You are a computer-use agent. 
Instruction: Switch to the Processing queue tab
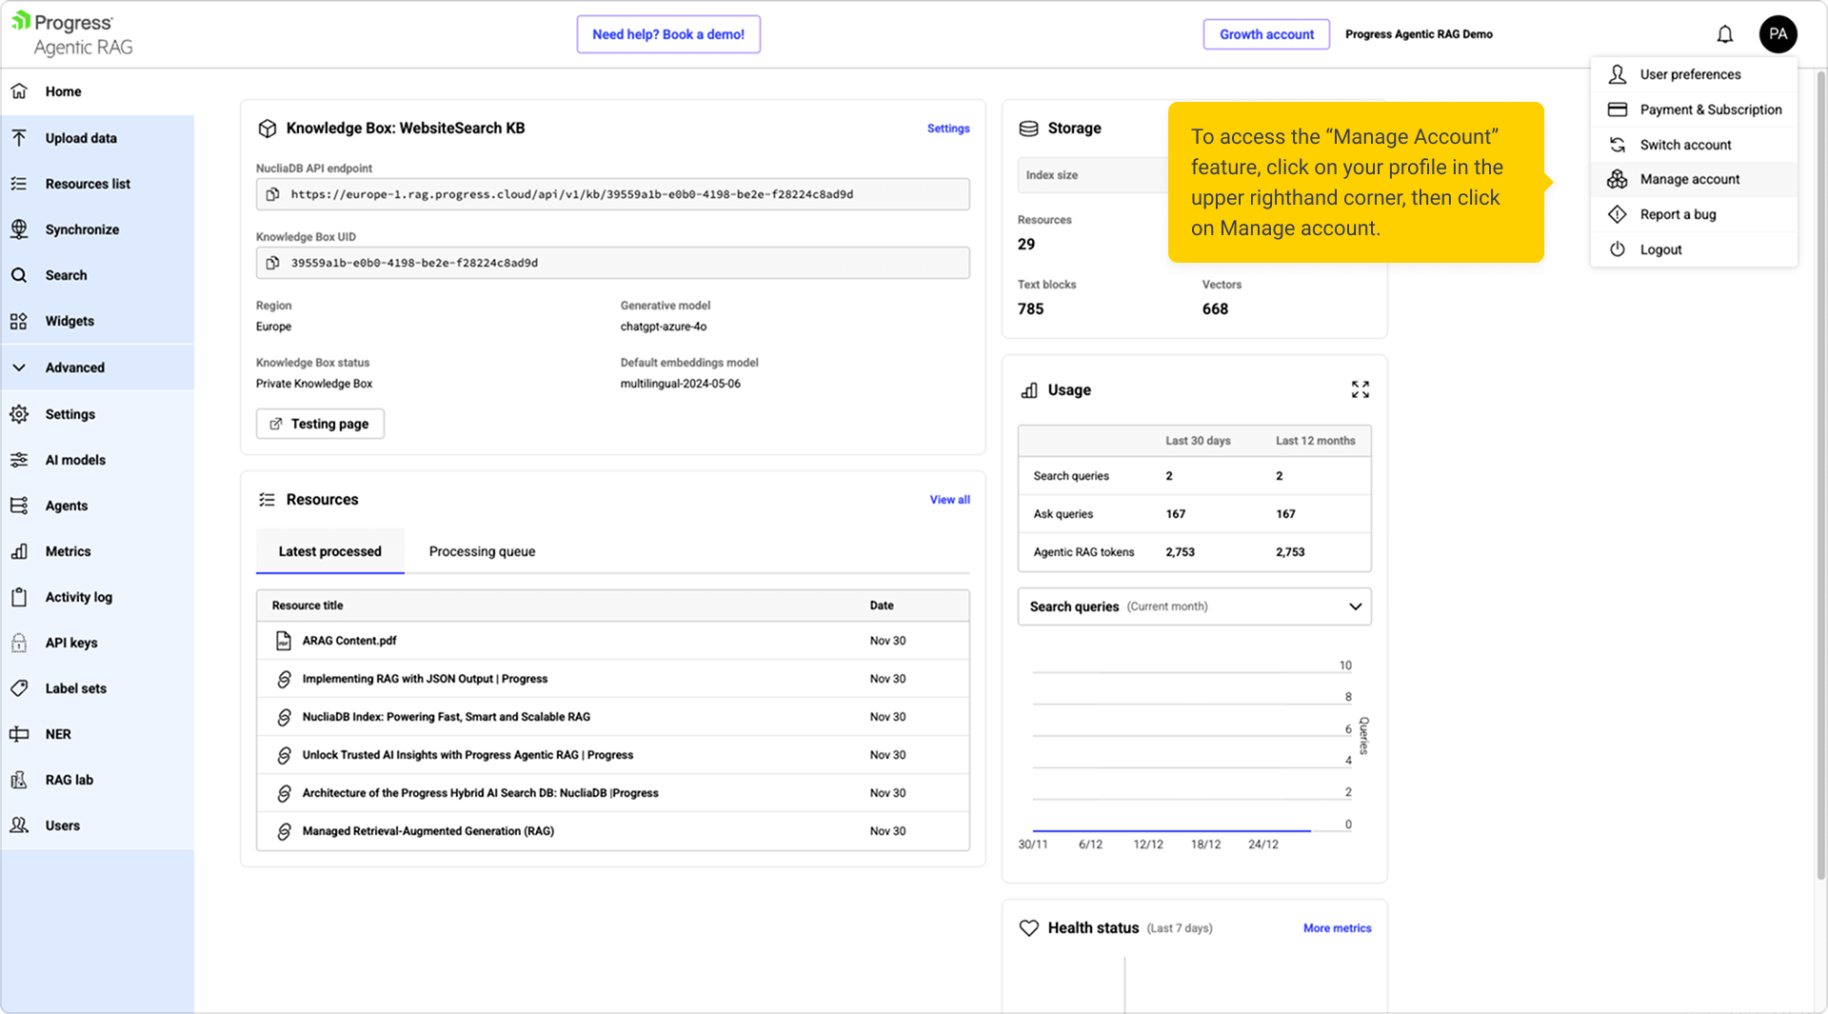(482, 551)
